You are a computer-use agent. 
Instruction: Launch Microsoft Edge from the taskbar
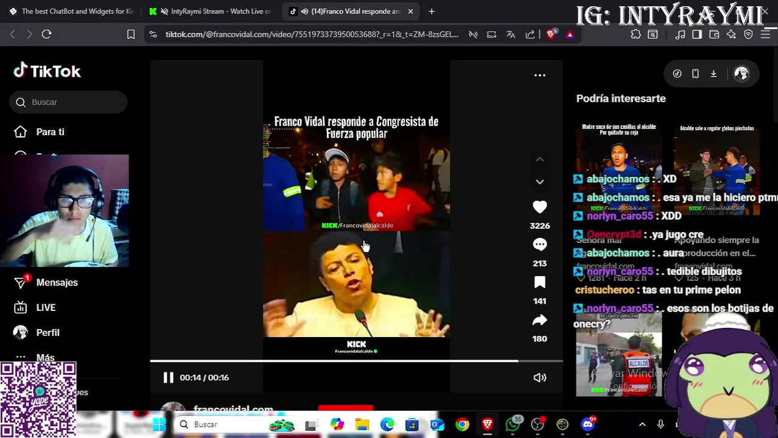click(387, 425)
